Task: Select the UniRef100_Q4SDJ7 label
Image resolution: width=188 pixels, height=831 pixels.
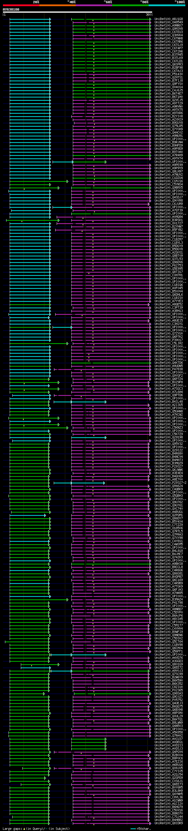Action: tap(169, 198)
